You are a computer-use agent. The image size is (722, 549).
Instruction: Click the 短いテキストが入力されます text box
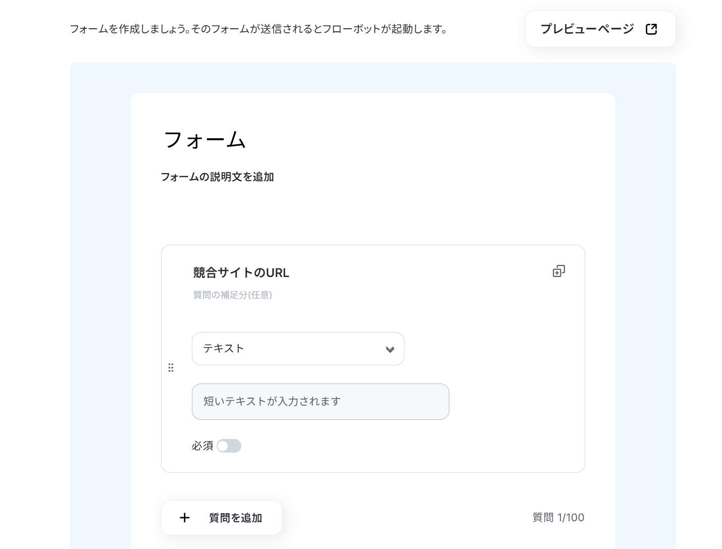click(320, 402)
